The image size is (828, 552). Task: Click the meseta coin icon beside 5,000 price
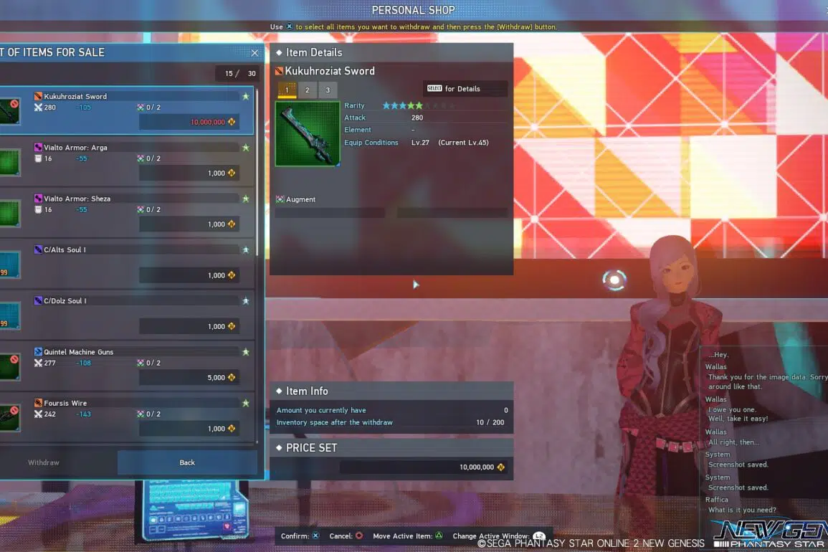click(232, 378)
